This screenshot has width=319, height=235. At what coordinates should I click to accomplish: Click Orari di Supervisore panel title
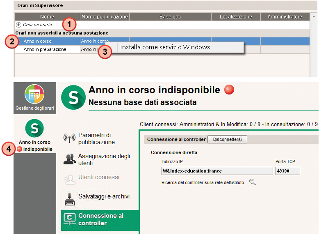(x=40, y=5)
